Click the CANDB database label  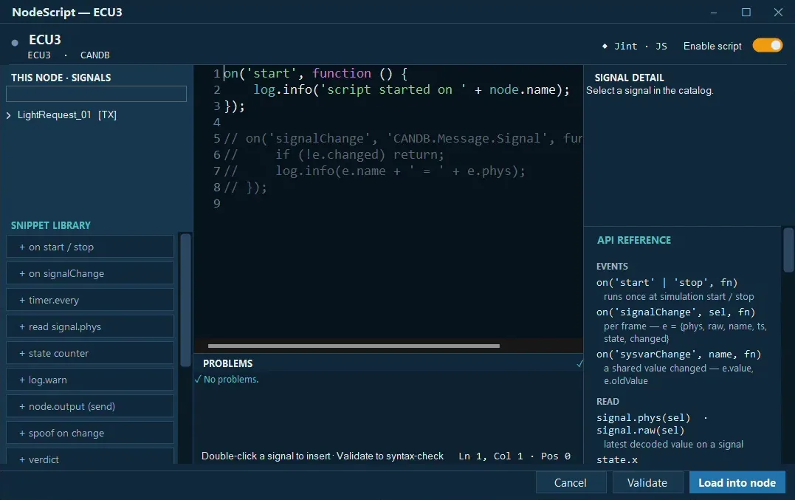tap(94, 55)
